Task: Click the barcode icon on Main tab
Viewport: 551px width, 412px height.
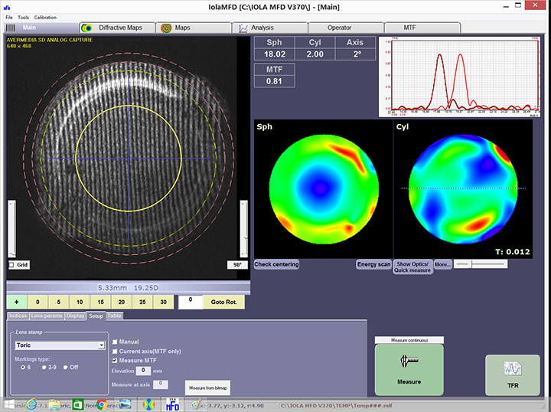Action: [11, 28]
